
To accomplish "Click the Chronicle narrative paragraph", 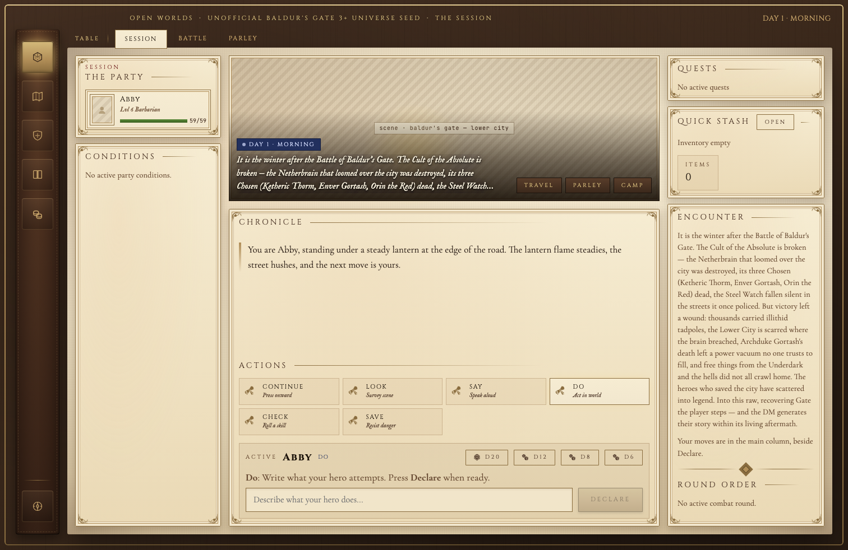I will 435,257.
